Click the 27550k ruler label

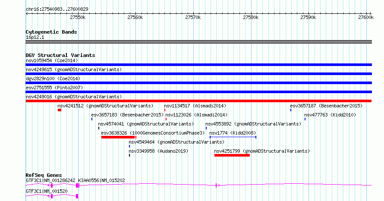coord(78,17)
